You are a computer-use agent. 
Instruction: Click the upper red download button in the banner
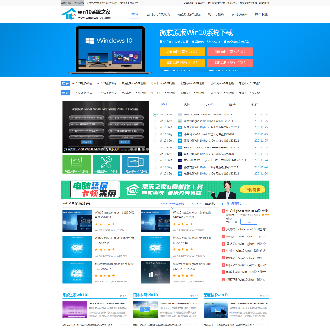(x=230, y=51)
